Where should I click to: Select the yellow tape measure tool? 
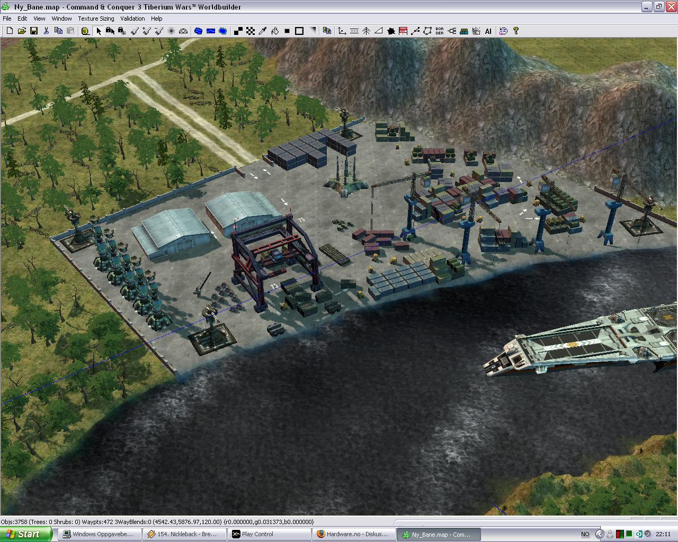[85, 31]
